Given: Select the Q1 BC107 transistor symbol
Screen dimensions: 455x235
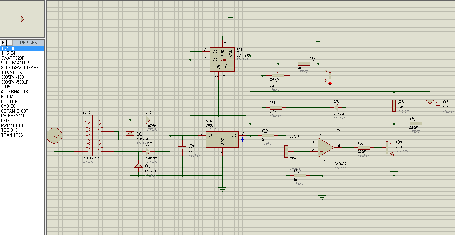Looking at the screenshot, I should (x=389, y=147).
